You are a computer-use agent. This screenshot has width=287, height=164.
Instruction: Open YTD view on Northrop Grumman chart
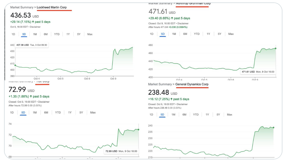click(x=197, y=34)
